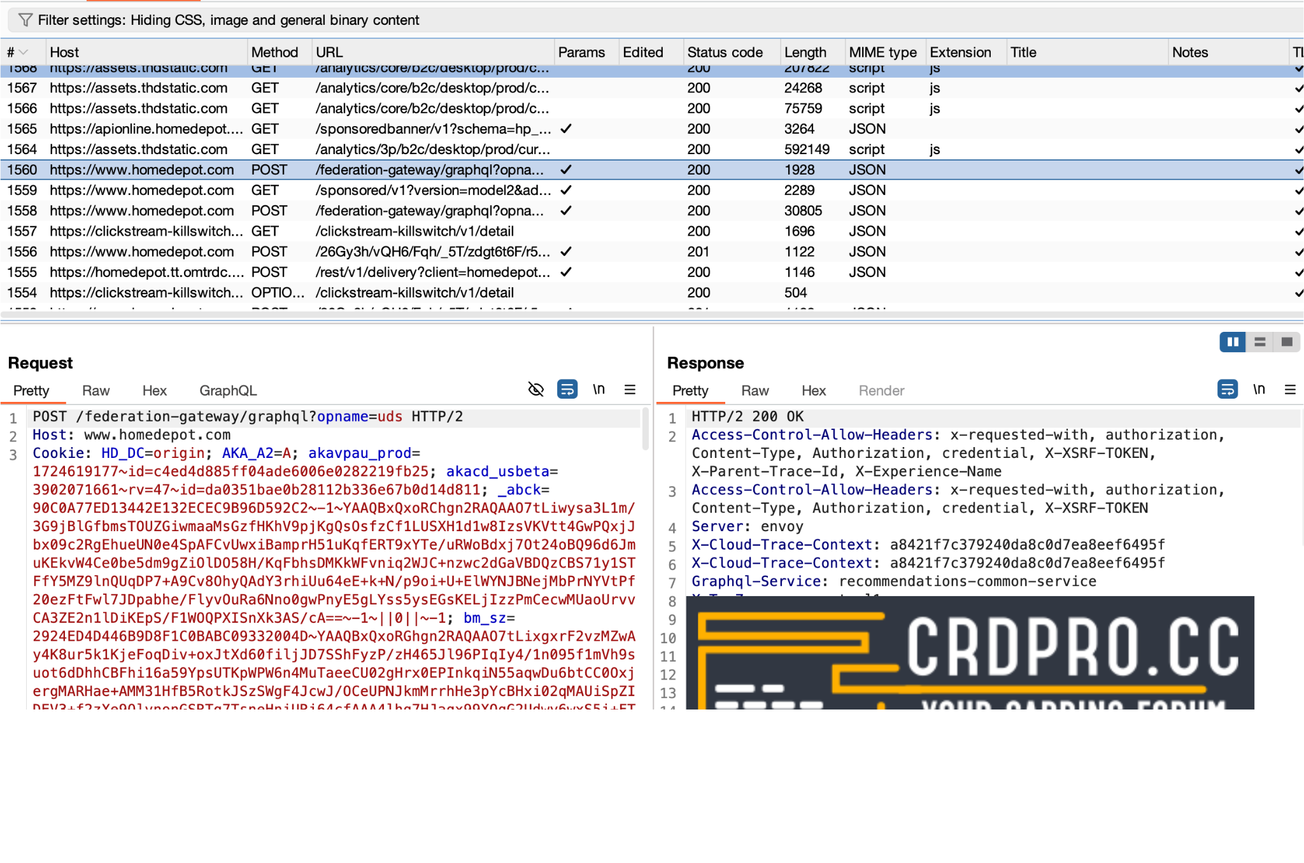This screenshot has width=1304, height=863.
Task: Click the Title column header
Action: click(x=1086, y=52)
